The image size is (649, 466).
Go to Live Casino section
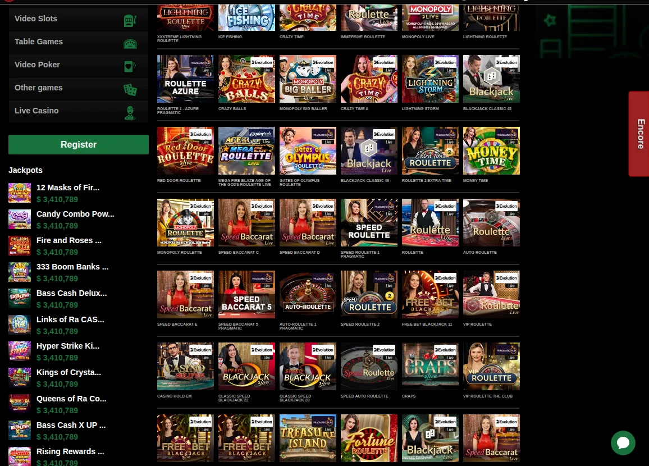point(78,111)
